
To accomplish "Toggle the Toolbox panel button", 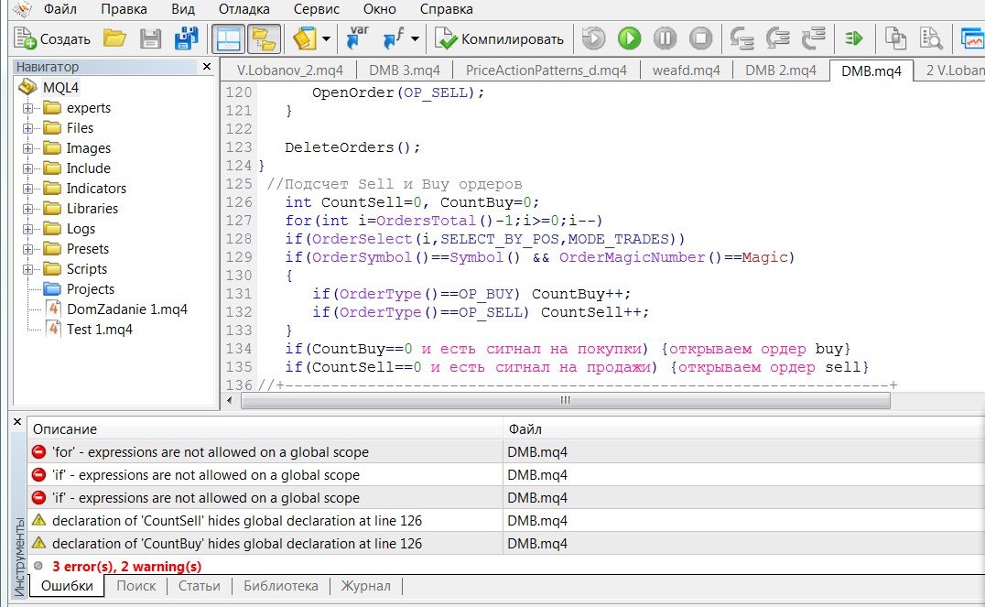I will 264,39.
